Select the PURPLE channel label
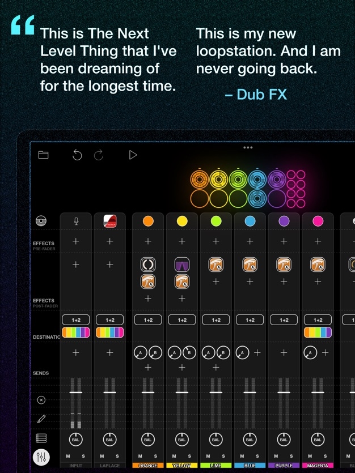355x473 pixels. [x=284, y=466]
